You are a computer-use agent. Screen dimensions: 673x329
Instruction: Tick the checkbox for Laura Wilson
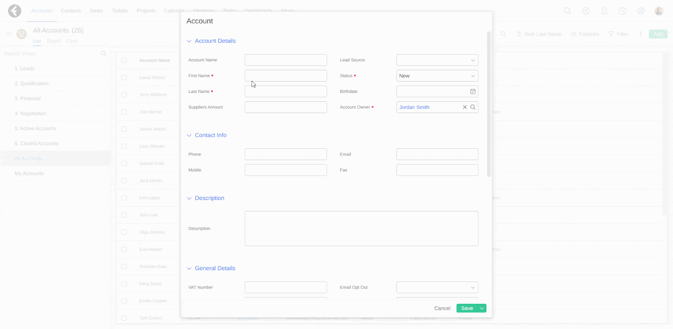click(124, 77)
